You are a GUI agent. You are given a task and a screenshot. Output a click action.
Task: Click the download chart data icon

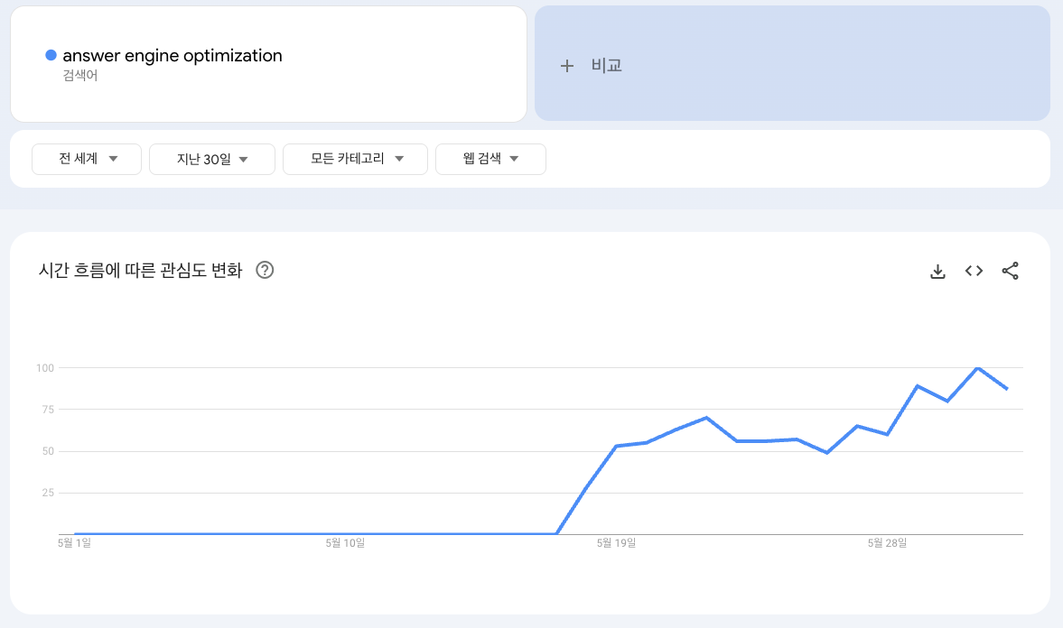pyautogui.click(x=937, y=271)
